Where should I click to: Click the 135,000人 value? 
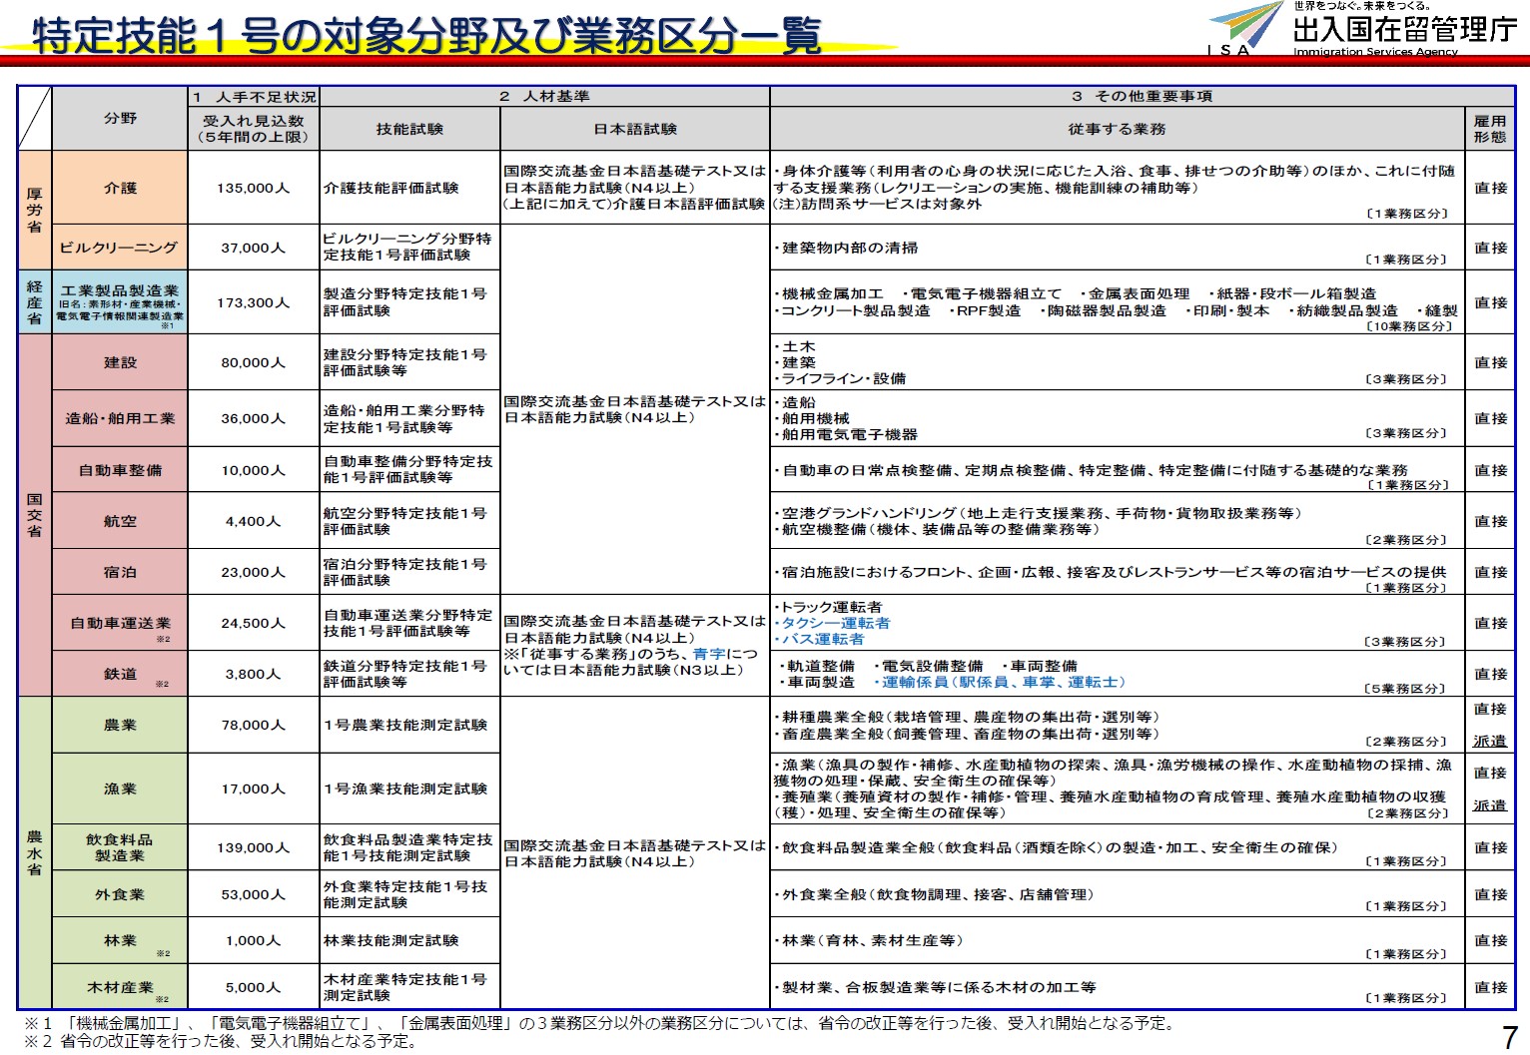254,188
